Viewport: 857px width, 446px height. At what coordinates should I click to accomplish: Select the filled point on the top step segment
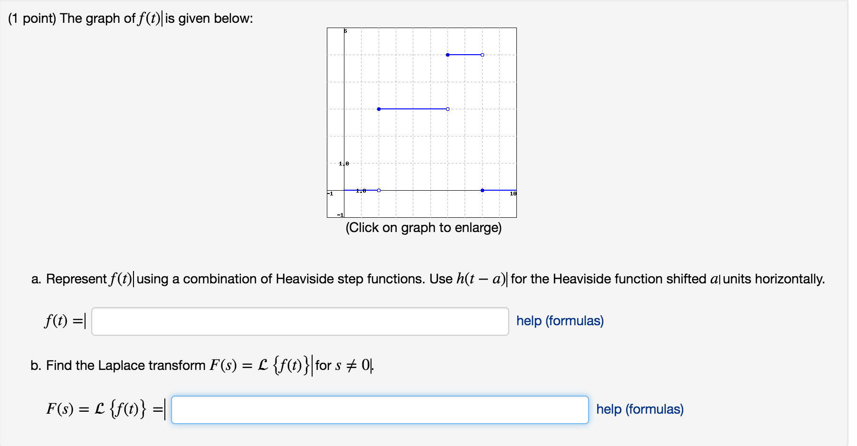[x=448, y=55]
